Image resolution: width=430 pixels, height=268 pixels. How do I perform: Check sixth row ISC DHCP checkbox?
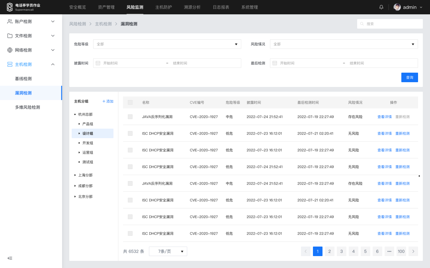point(130,200)
